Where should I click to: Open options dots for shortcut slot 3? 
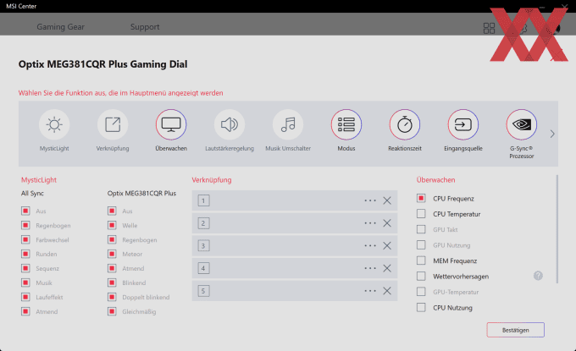(370, 246)
